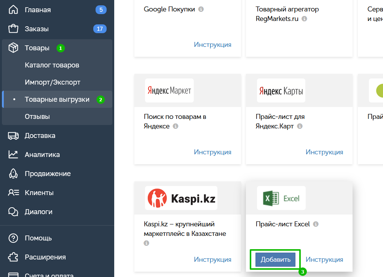Open Инструкция link for Яндекс Маркет

[212, 152]
